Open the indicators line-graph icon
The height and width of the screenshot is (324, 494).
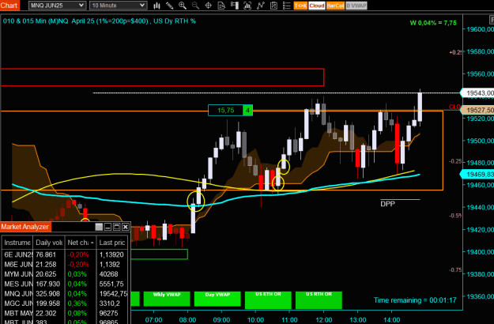tap(261, 6)
